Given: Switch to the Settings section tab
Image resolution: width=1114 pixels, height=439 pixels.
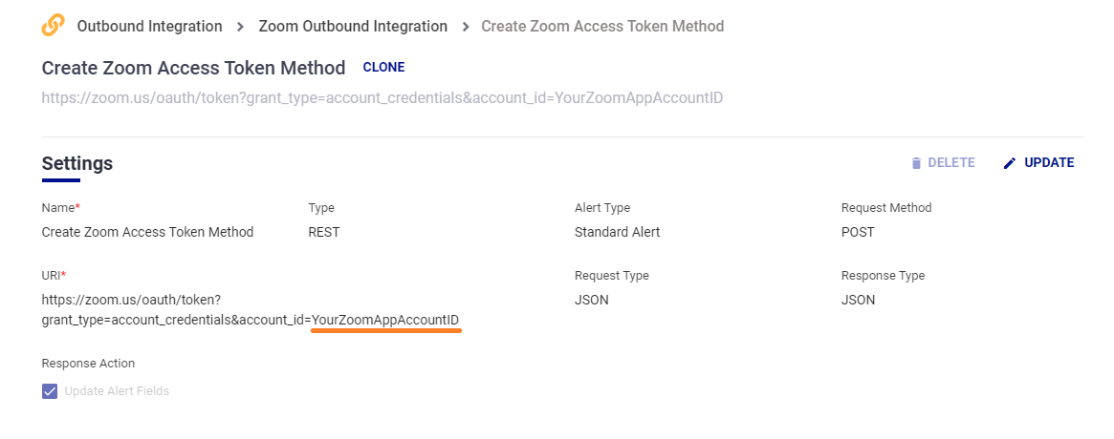Looking at the screenshot, I should (x=76, y=163).
